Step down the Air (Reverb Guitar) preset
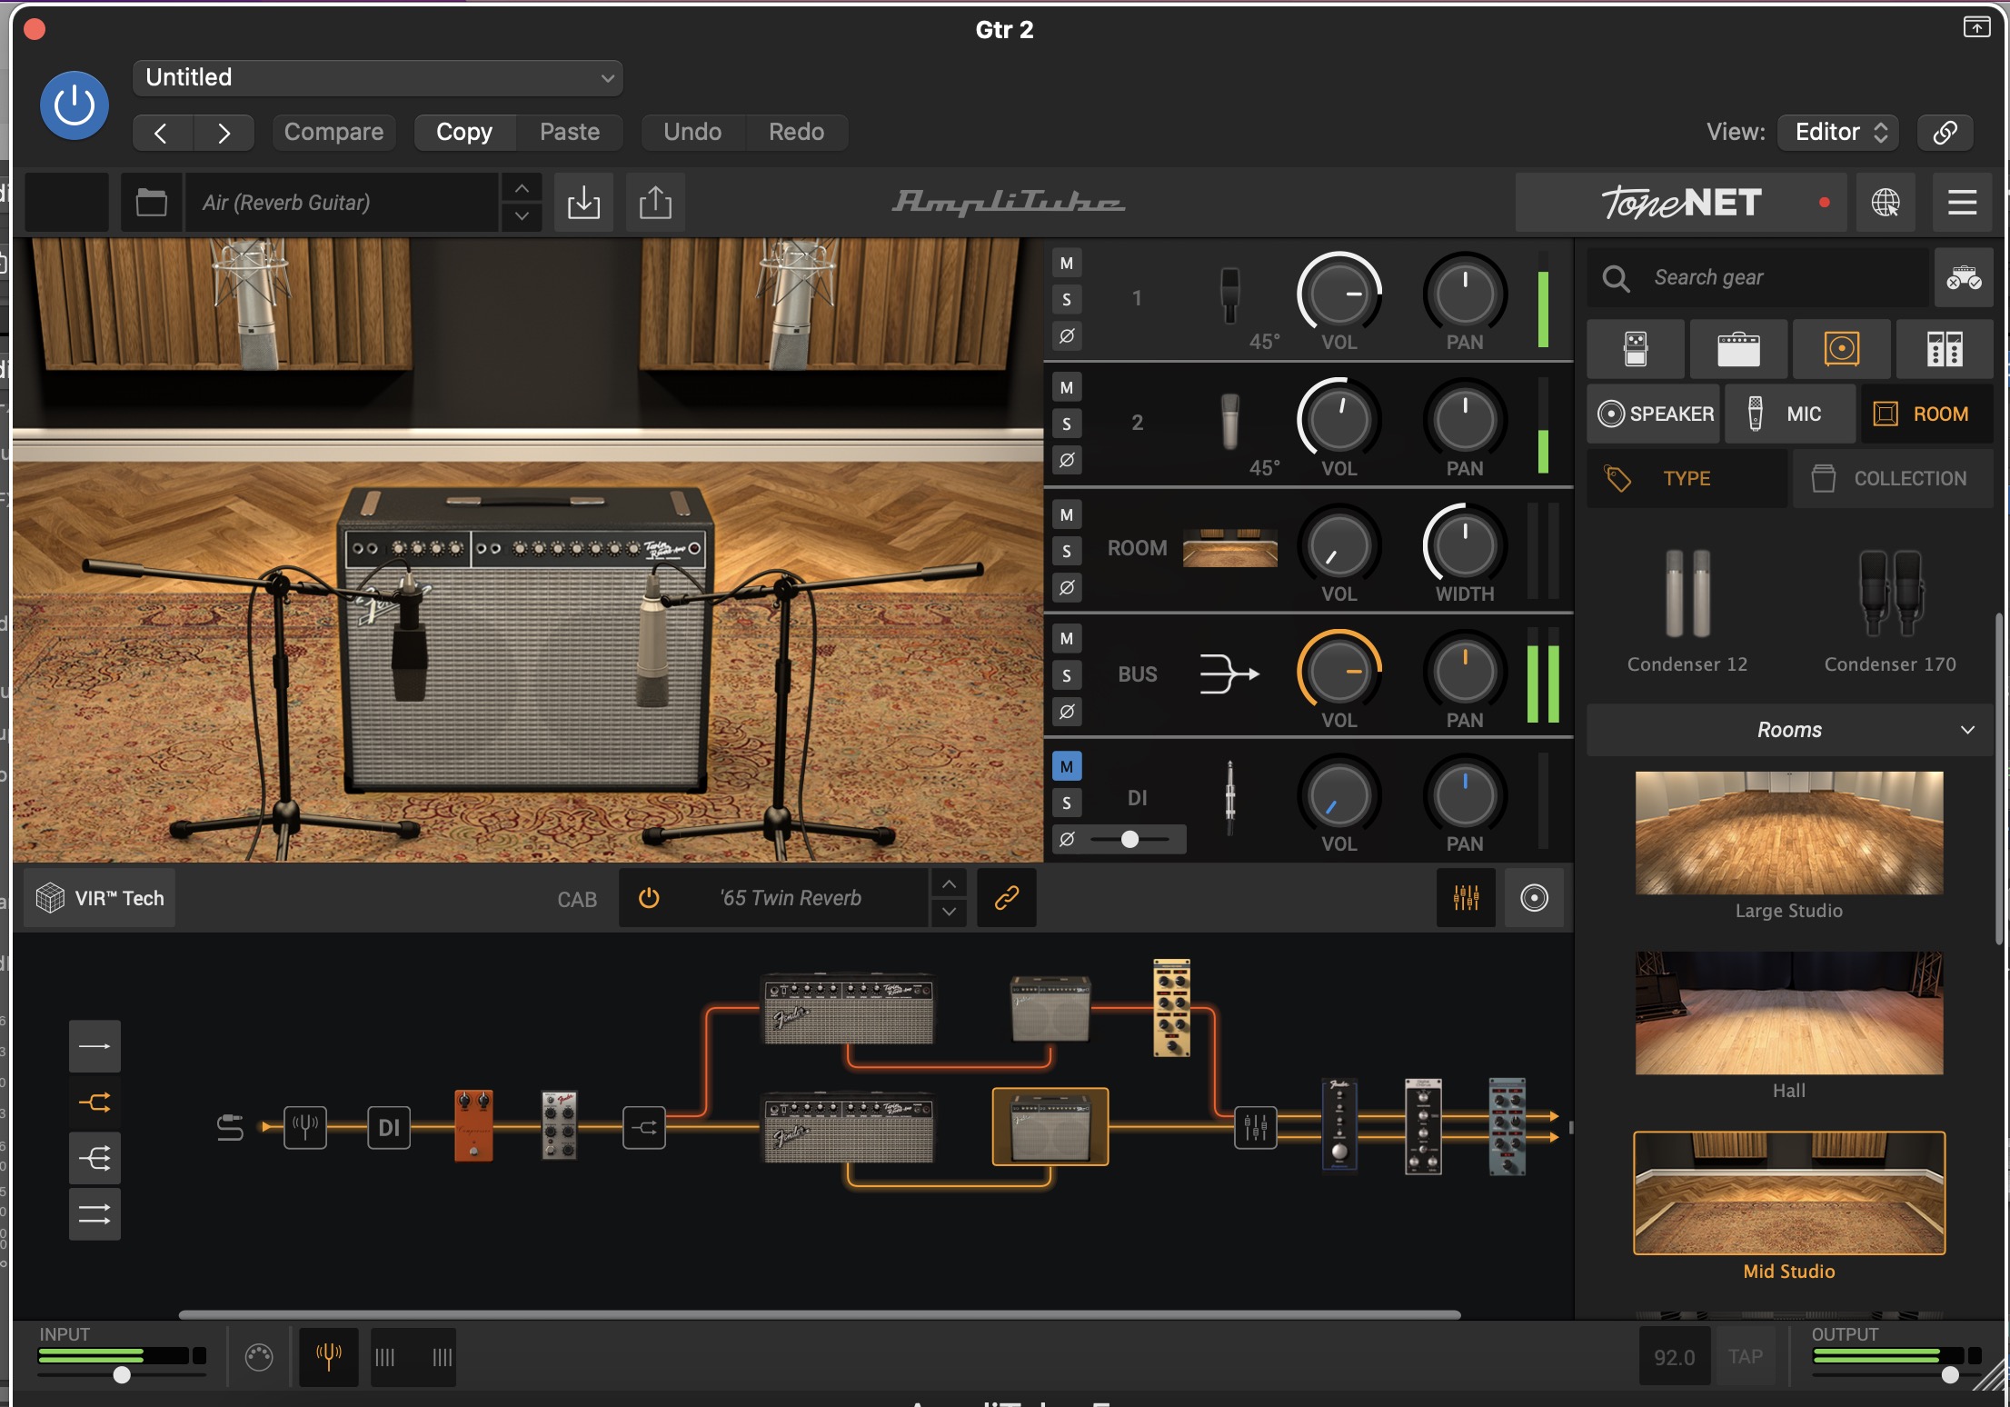The image size is (2010, 1407). tap(522, 216)
